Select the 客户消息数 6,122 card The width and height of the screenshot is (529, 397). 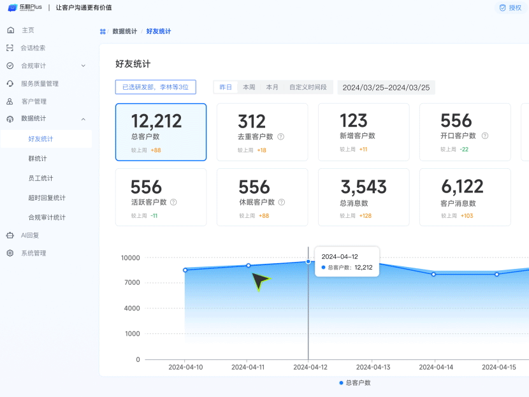[465, 198]
